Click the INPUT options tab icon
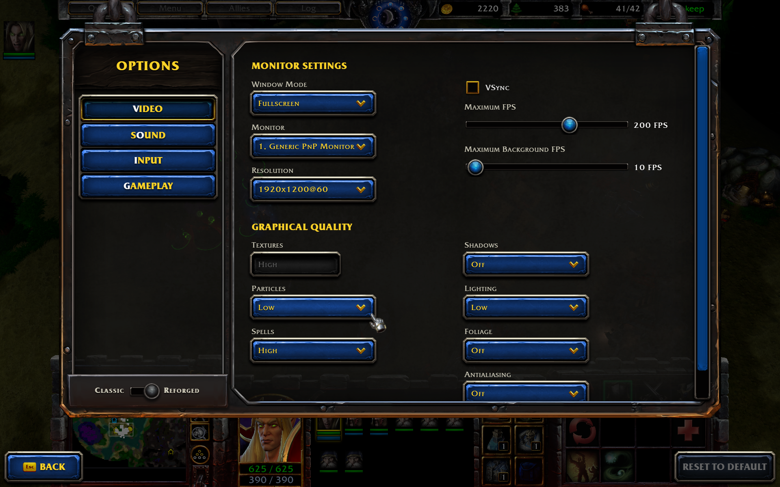The width and height of the screenshot is (780, 487). [x=147, y=160]
